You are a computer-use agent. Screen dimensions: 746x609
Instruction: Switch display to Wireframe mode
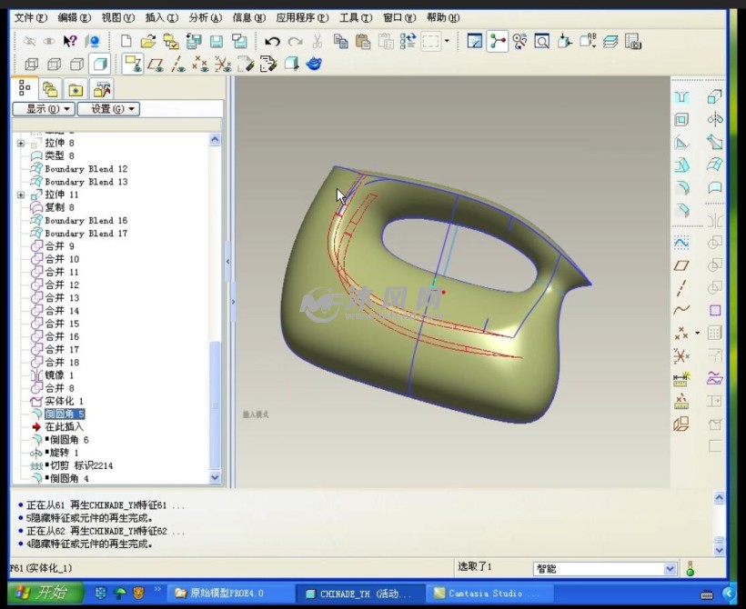coord(32,64)
